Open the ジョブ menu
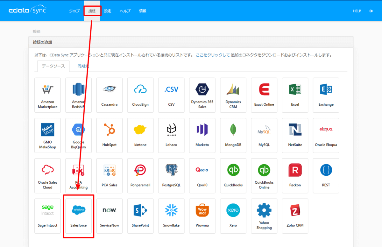 pos(74,11)
